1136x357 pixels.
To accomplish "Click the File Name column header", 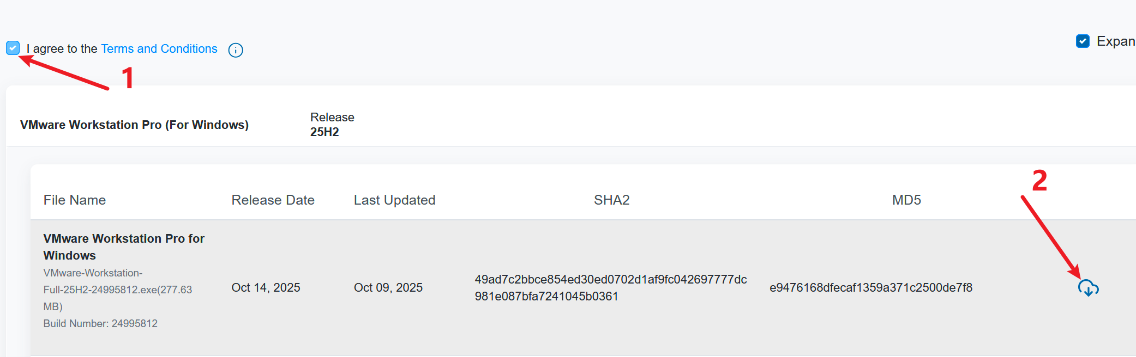I will pos(75,200).
